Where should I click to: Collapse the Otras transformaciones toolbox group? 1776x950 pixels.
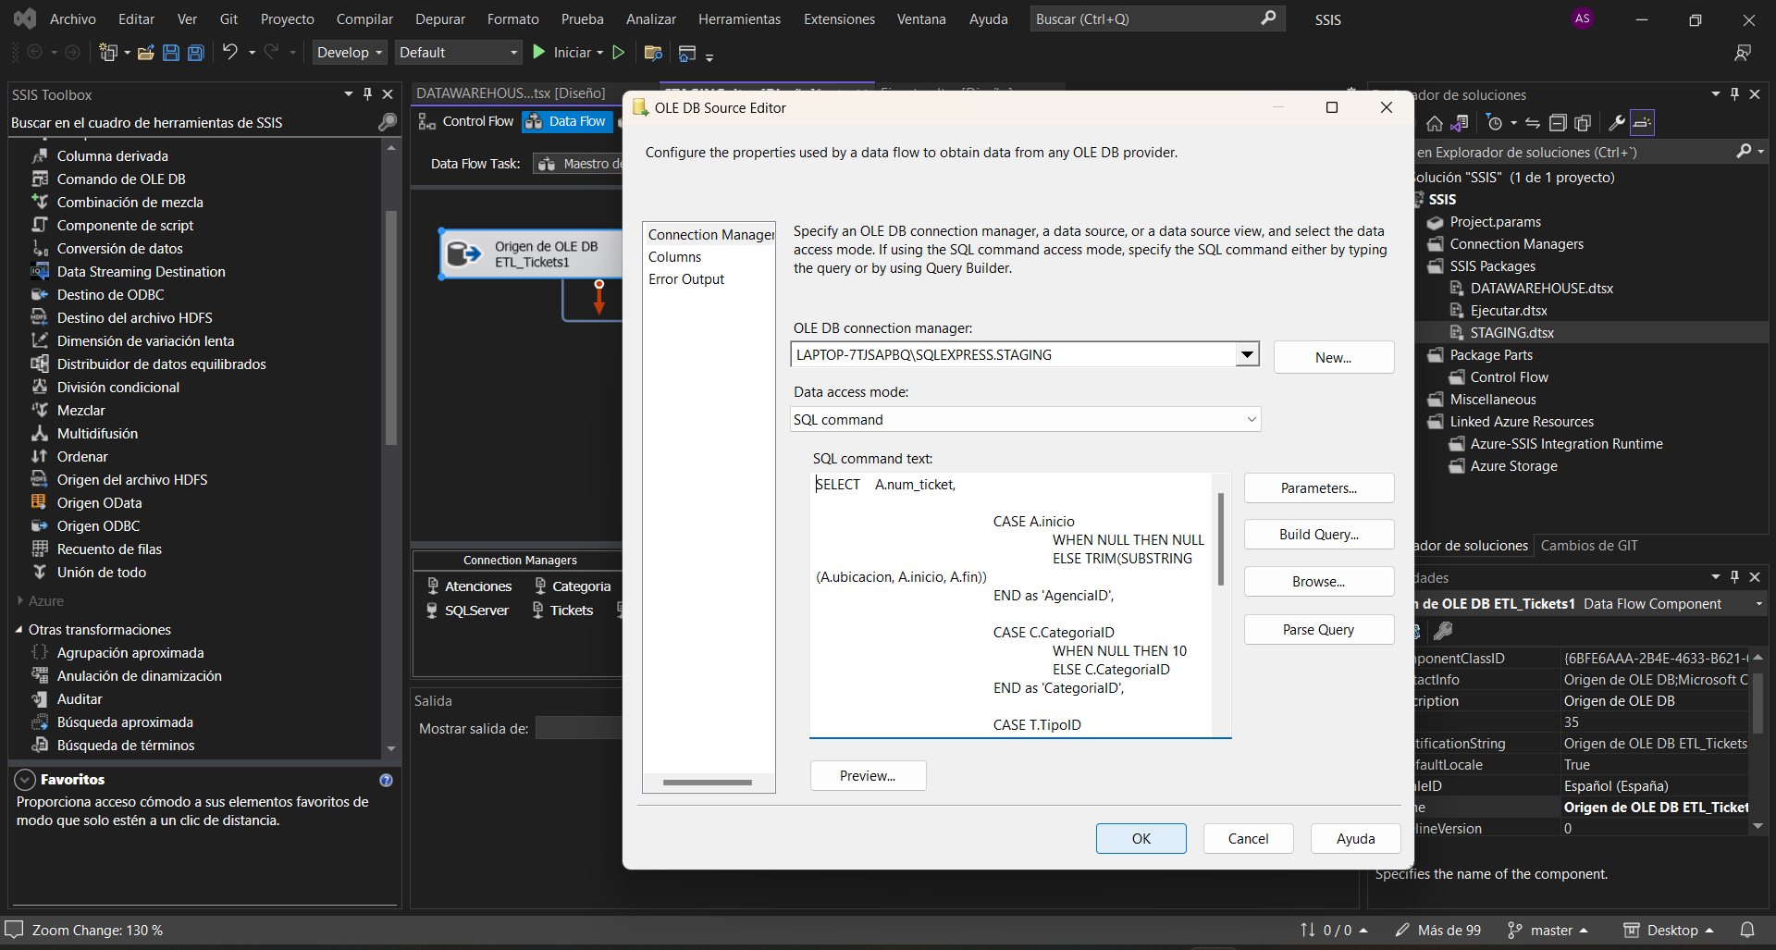[18, 630]
